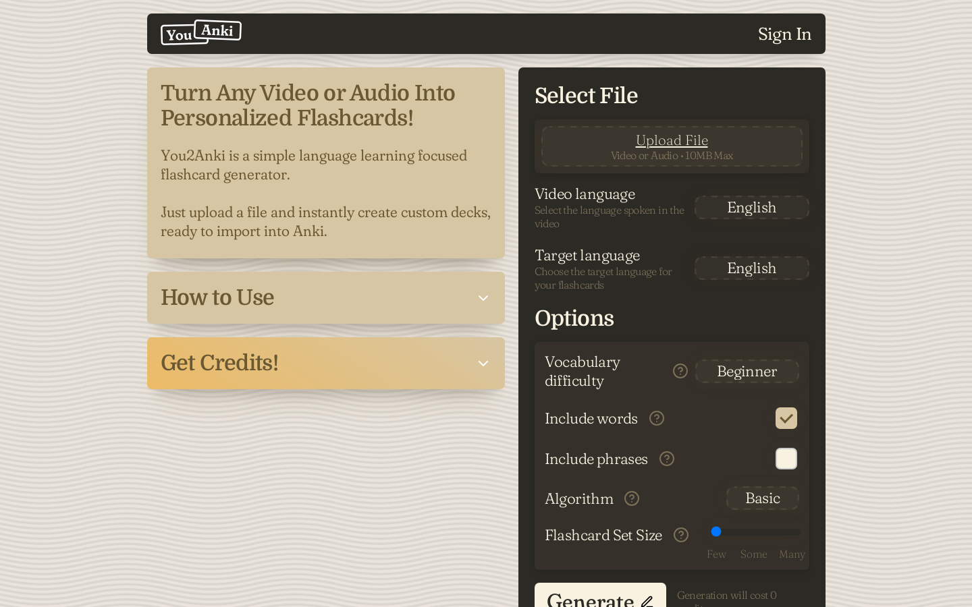The image size is (972, 607).
Task: Expand the How to Use section
Action: click(x=326, y=297)
